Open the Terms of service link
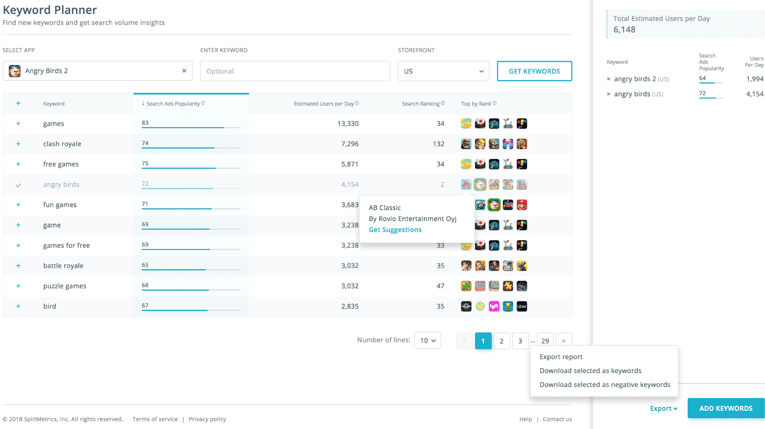 [155, 419]
